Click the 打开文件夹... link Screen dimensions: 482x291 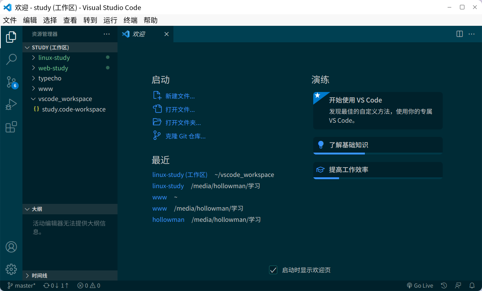[183, 123]
